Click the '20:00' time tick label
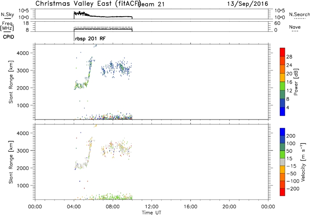This screenshot has width=310, height=215. tap(229, 207)
